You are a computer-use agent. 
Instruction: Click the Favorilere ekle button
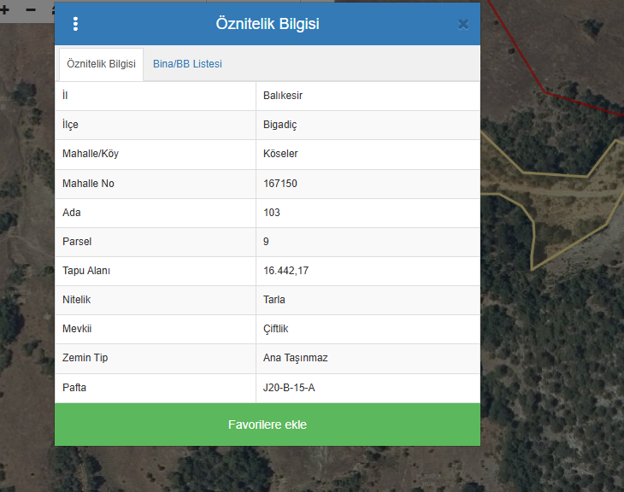tap(268, 425)
